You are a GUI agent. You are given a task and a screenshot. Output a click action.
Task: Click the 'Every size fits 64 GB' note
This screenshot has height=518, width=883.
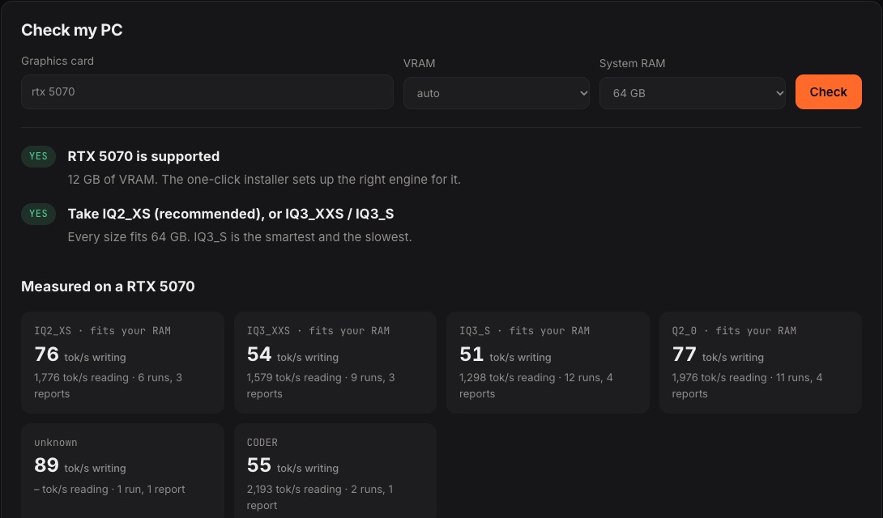click(x=240, y=237)
